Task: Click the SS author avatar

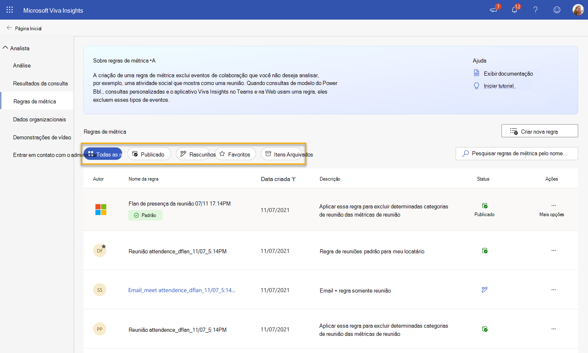Action: pyautogui.click(x=100, y=290)
